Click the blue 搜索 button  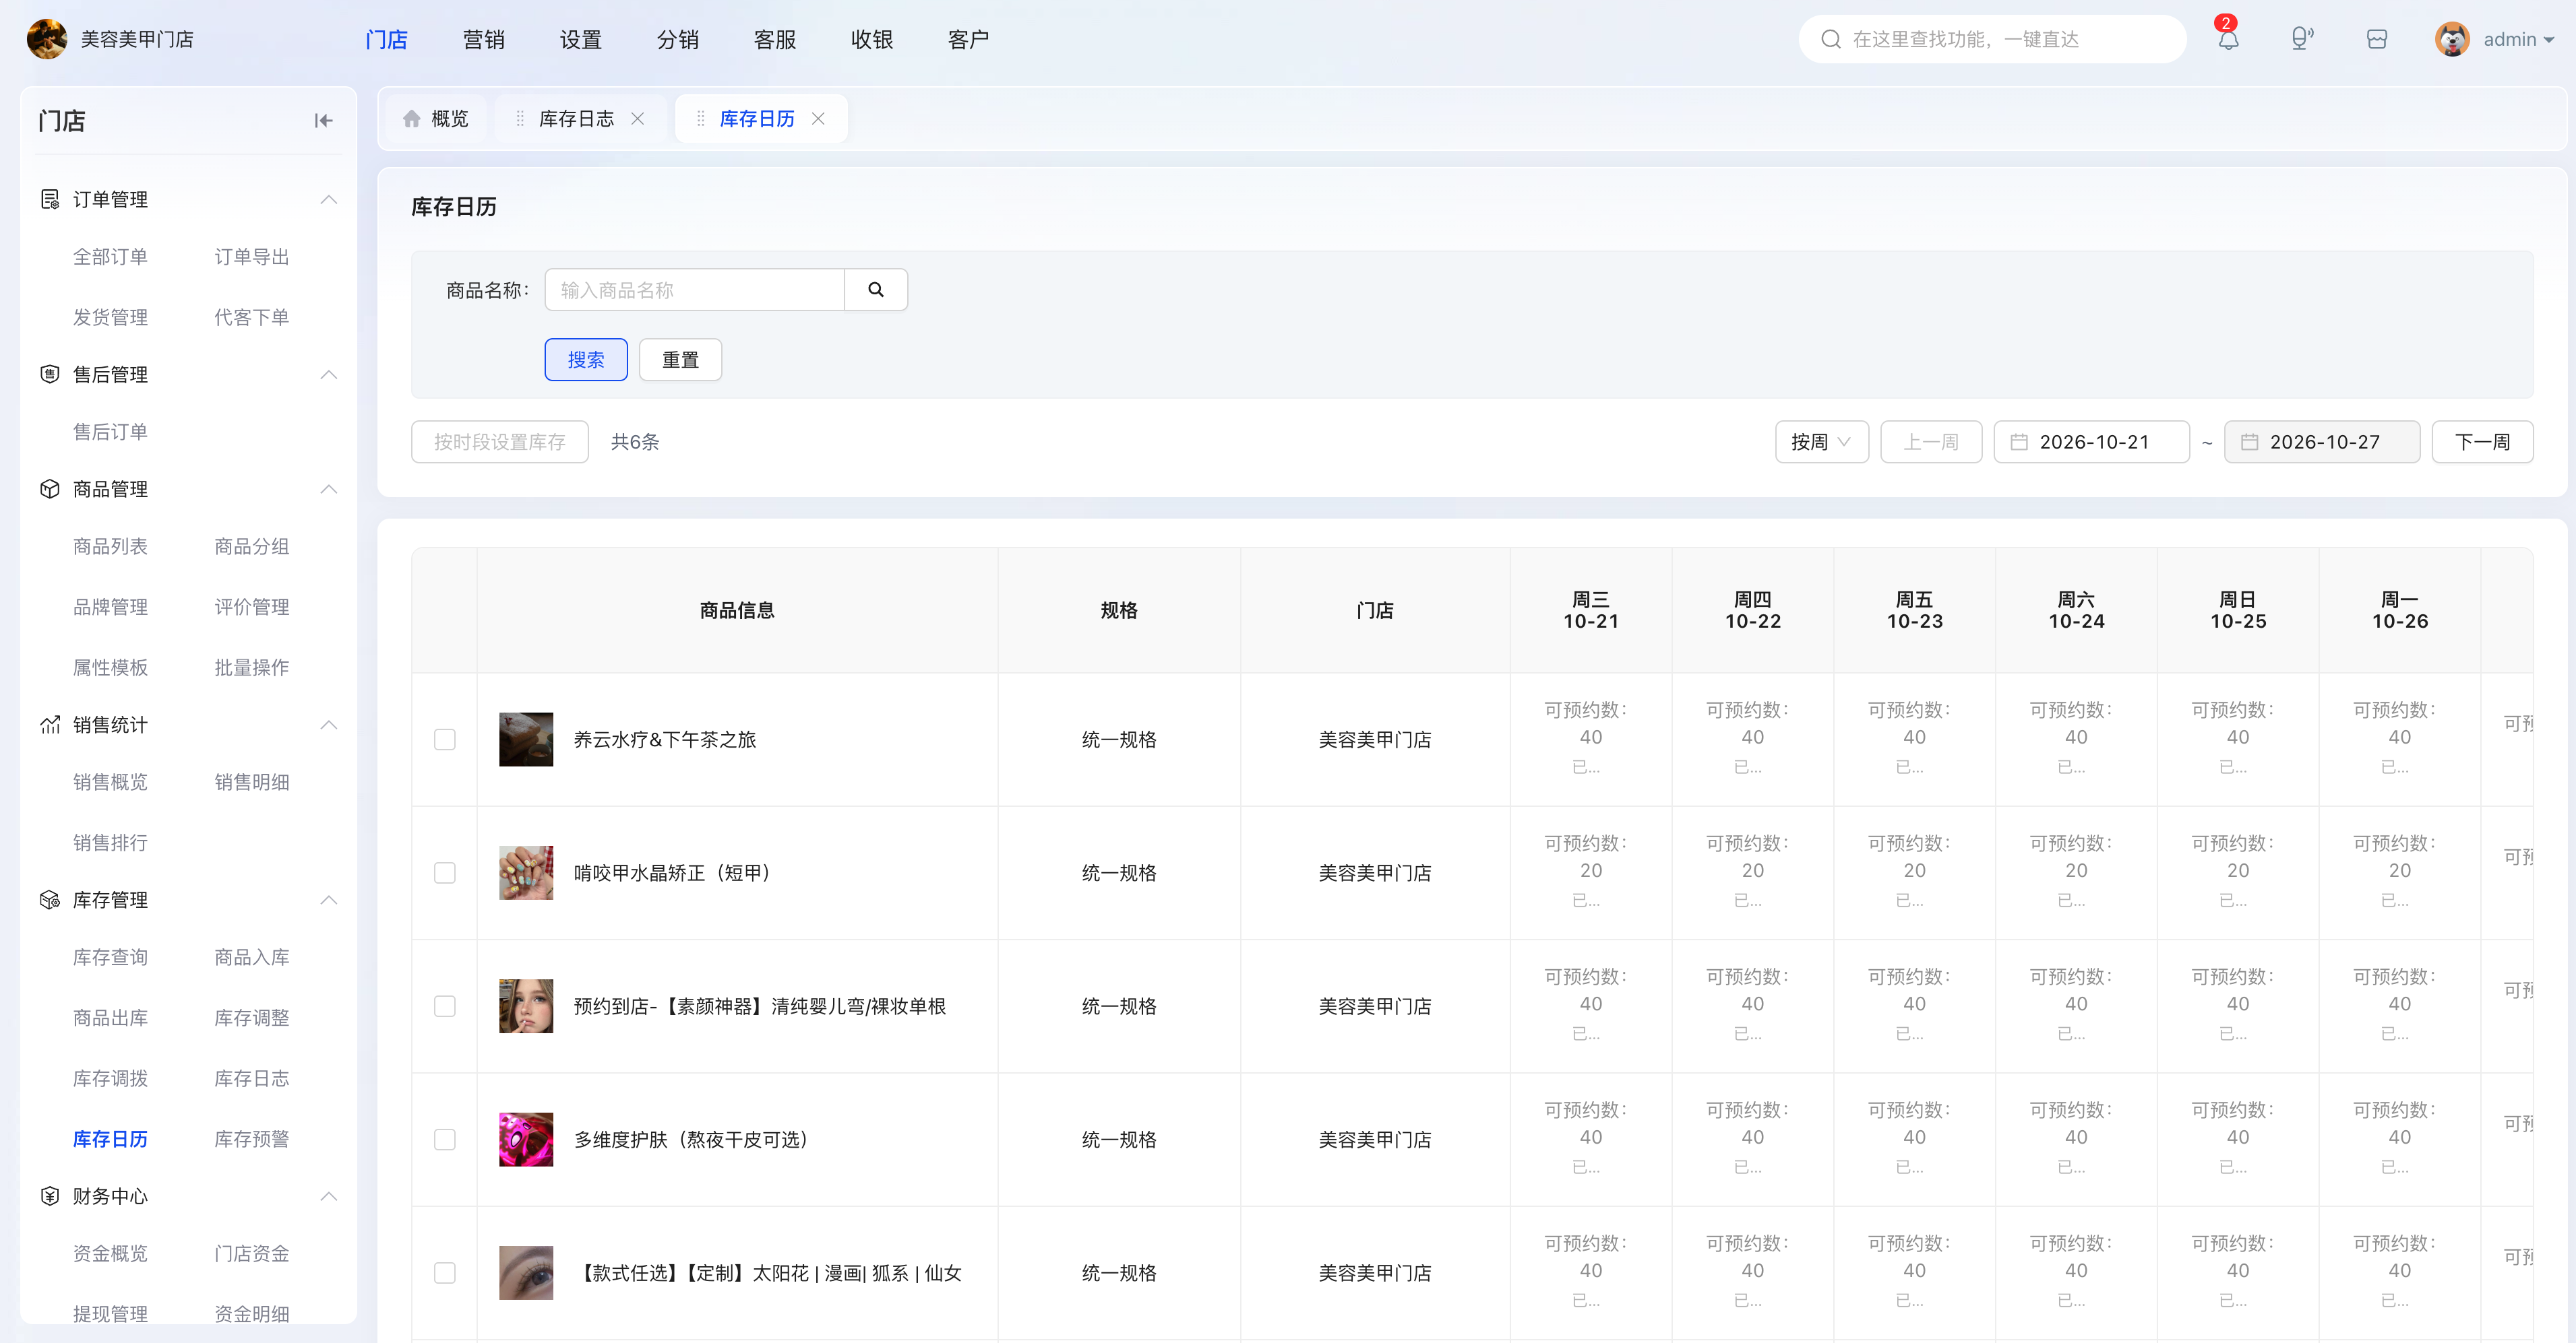(x=586, y=360)
